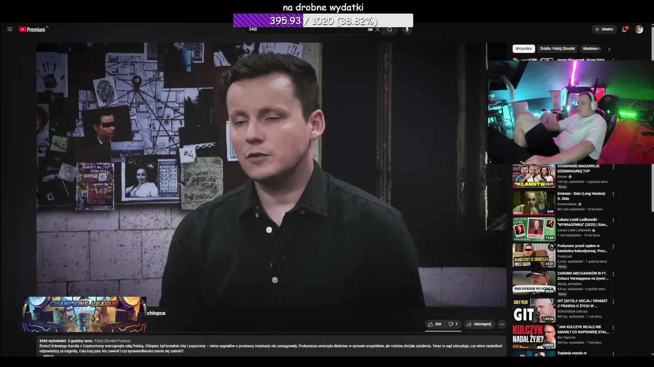
Task: Open the Eminem - Stan video thumbnail
Action: tap(534, 202)
